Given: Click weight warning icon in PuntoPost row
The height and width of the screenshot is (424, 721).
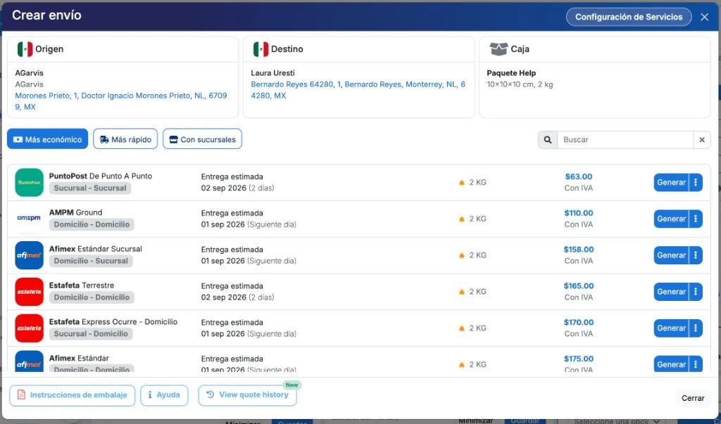Looking at the screenshot, I should [x=462, y=182].
